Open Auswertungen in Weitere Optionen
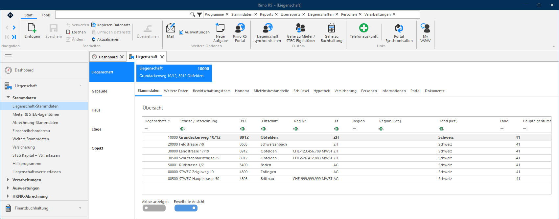This screenshot has height=219, width=559. pos(194,32)
